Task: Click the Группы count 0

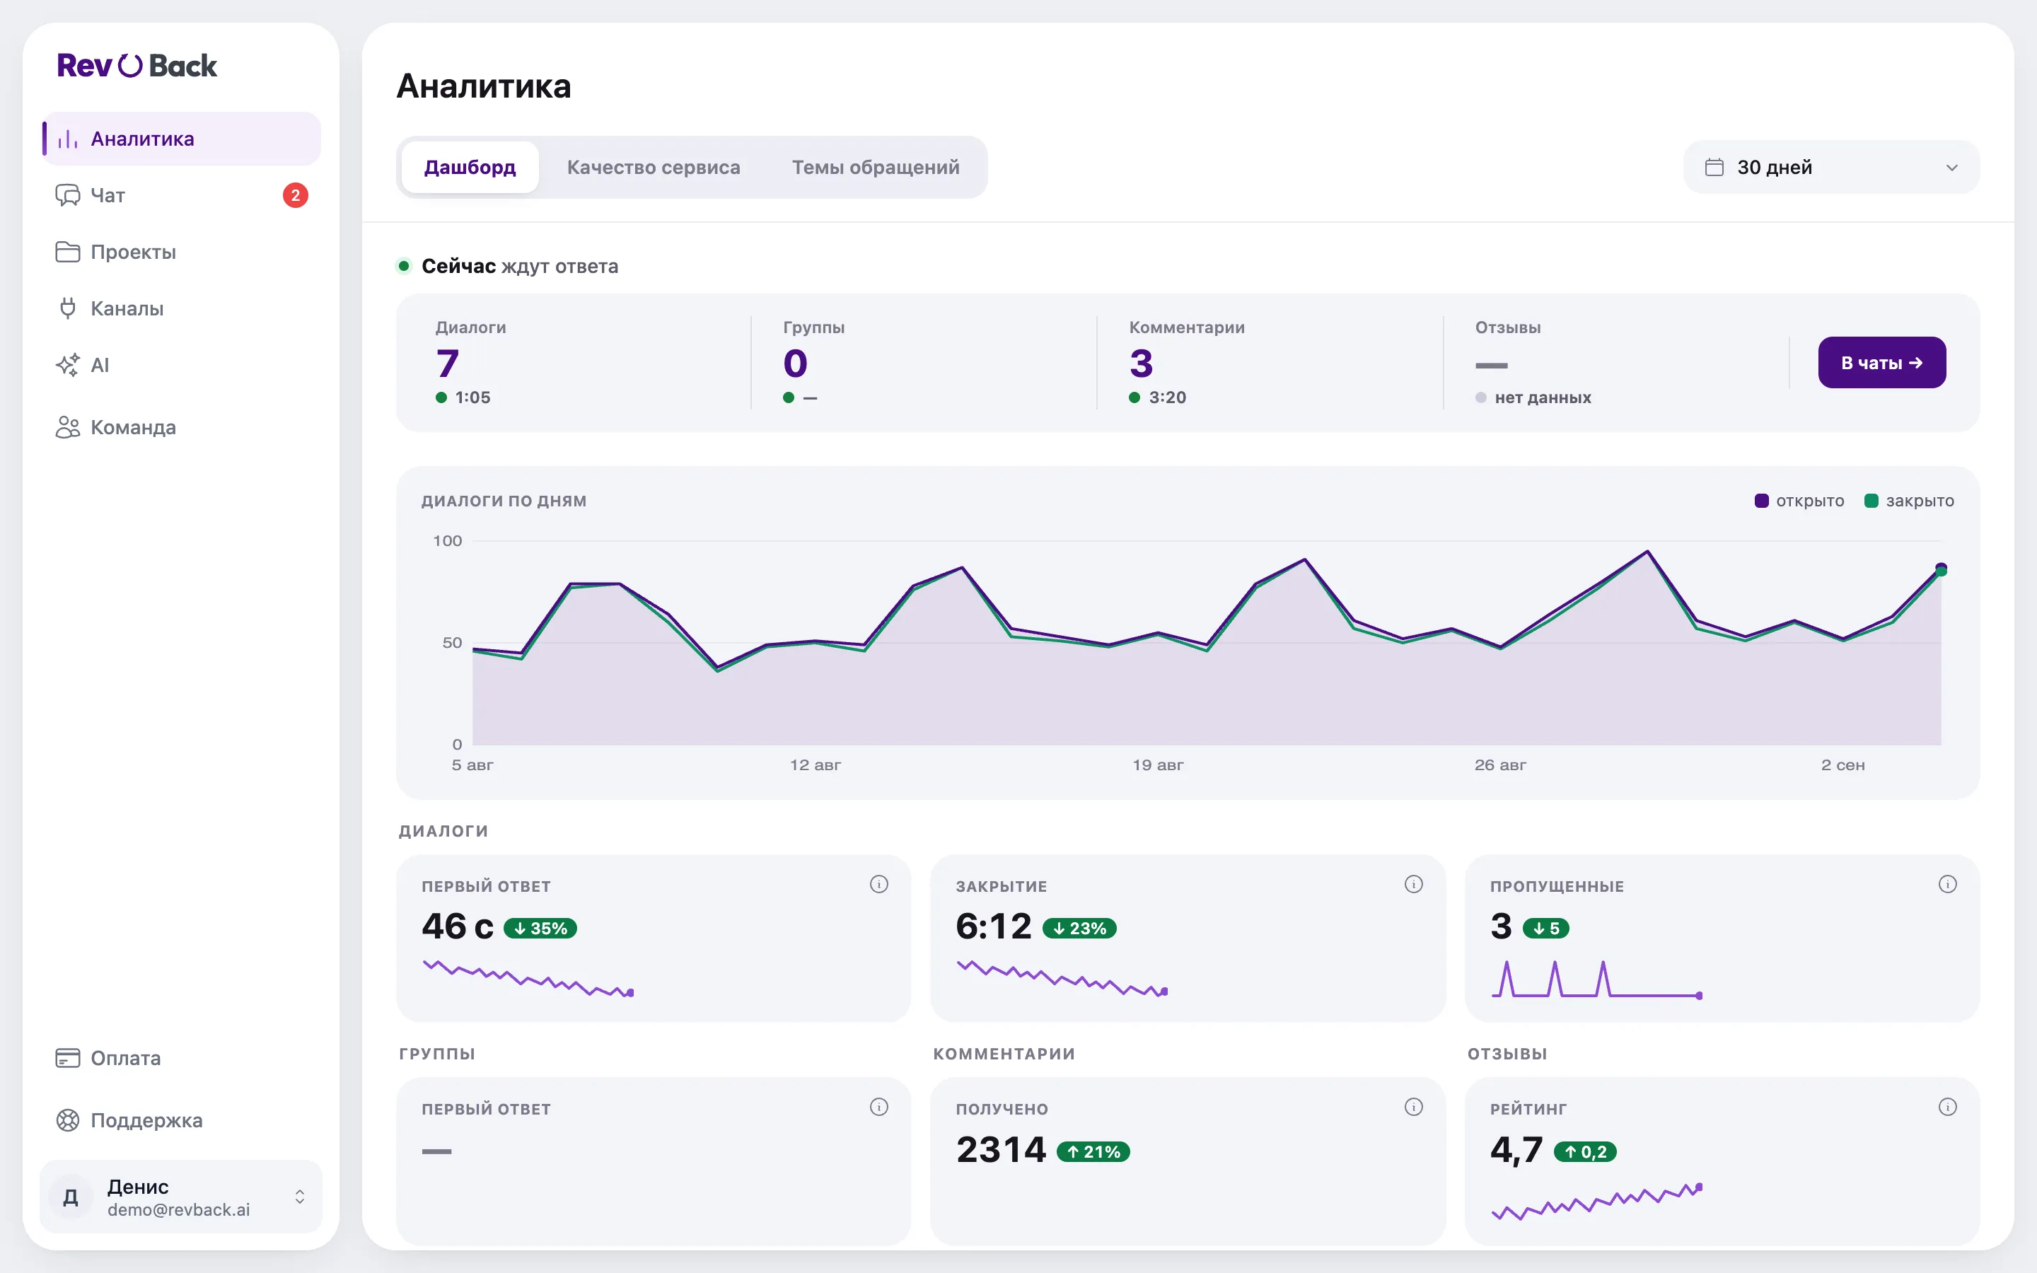Action: [x=796, y=364]
